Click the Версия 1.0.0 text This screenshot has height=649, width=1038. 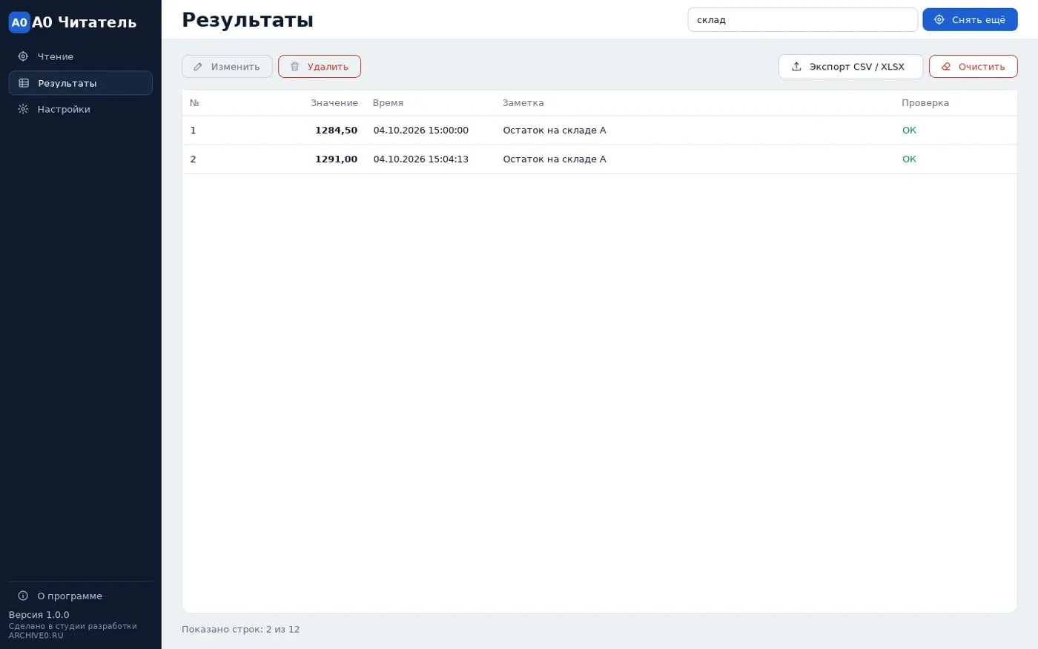(x=39, y=615)
